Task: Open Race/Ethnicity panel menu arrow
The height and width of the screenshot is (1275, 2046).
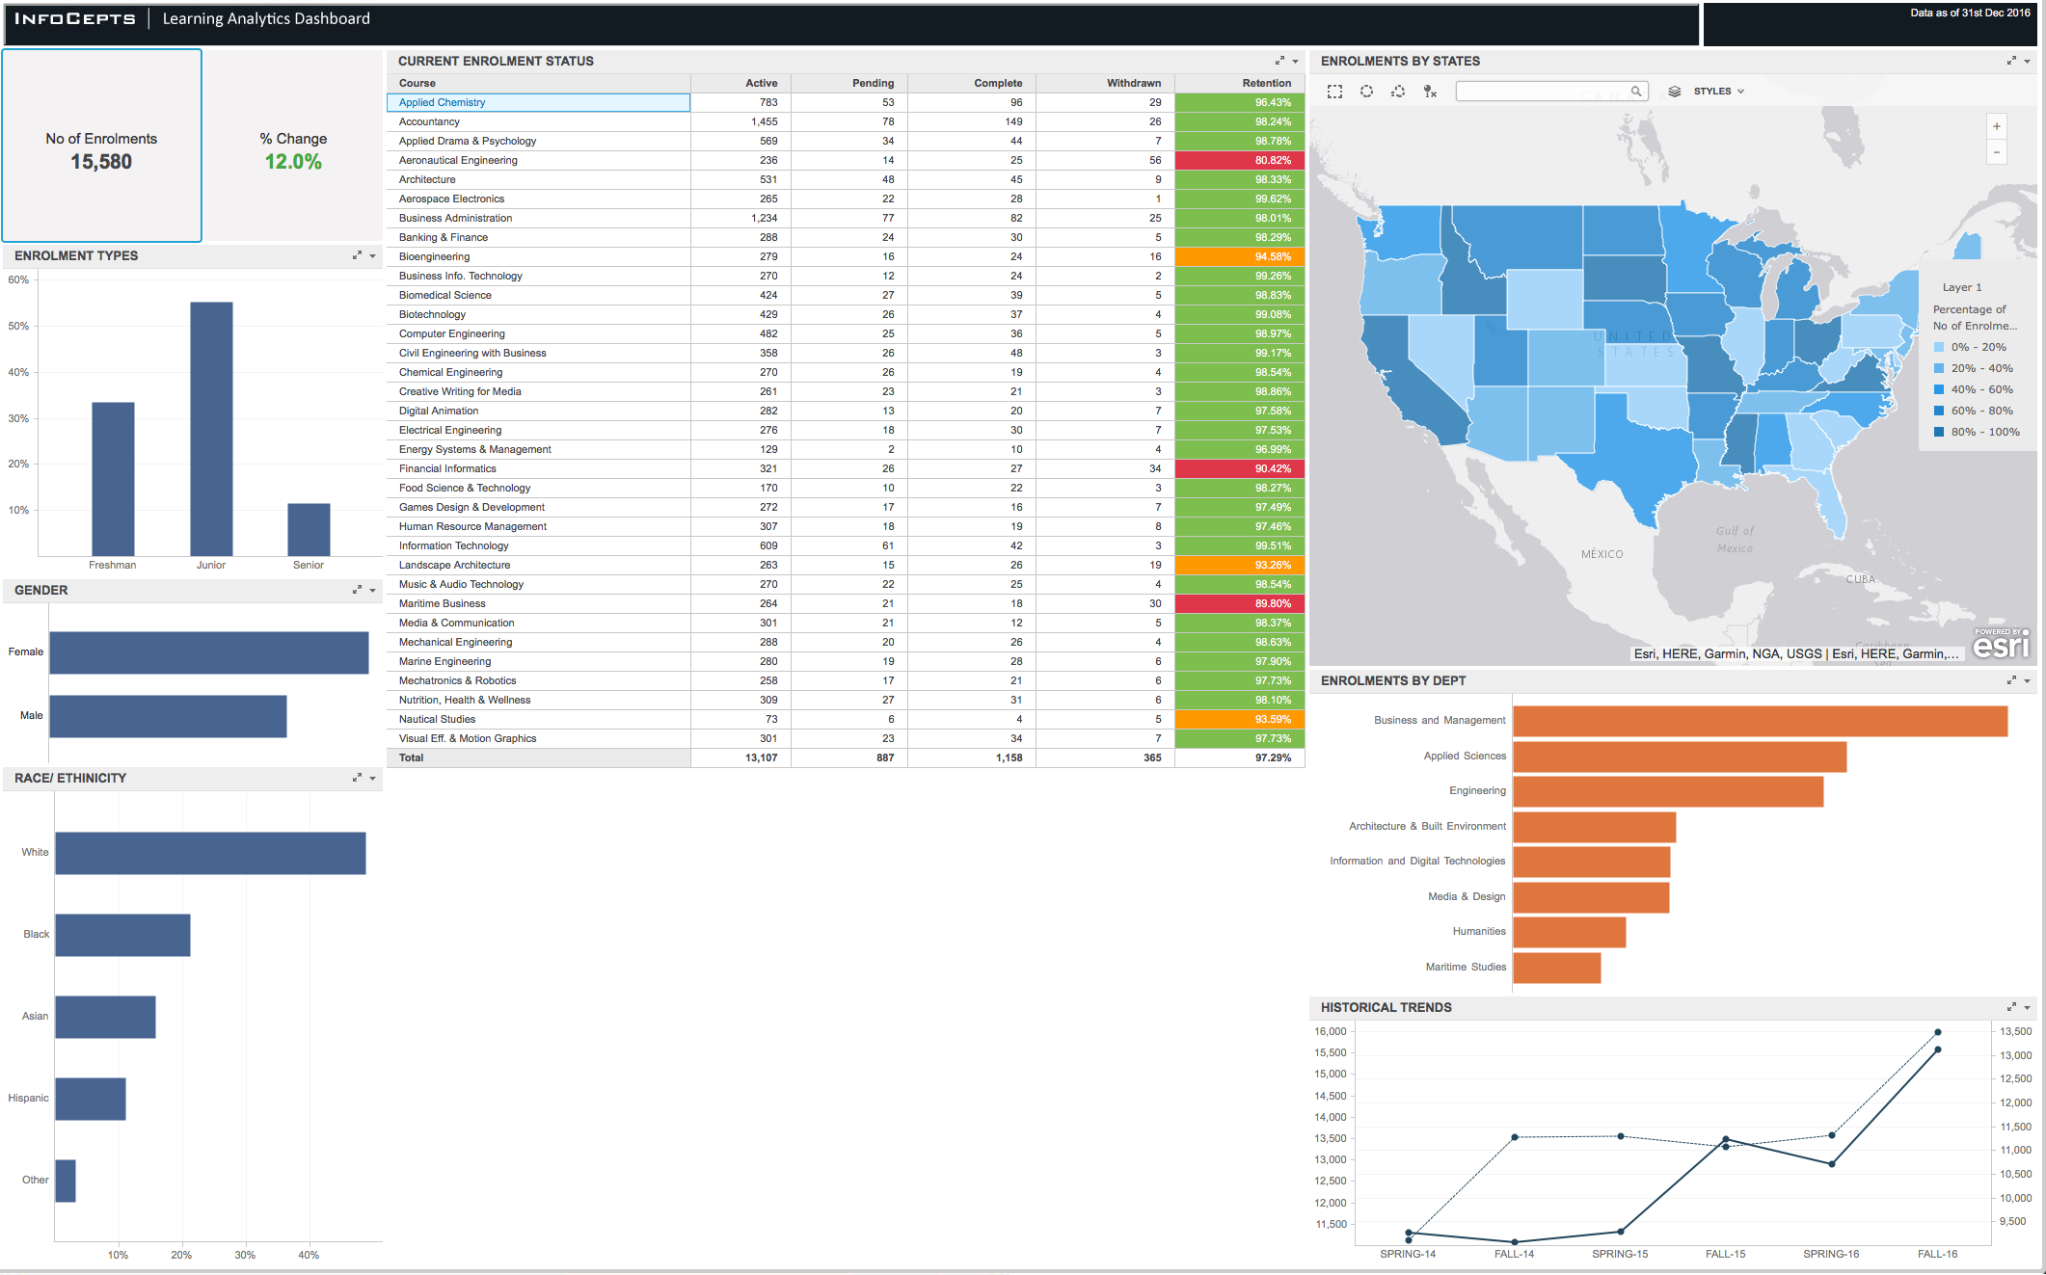Action: coord(372,778)
